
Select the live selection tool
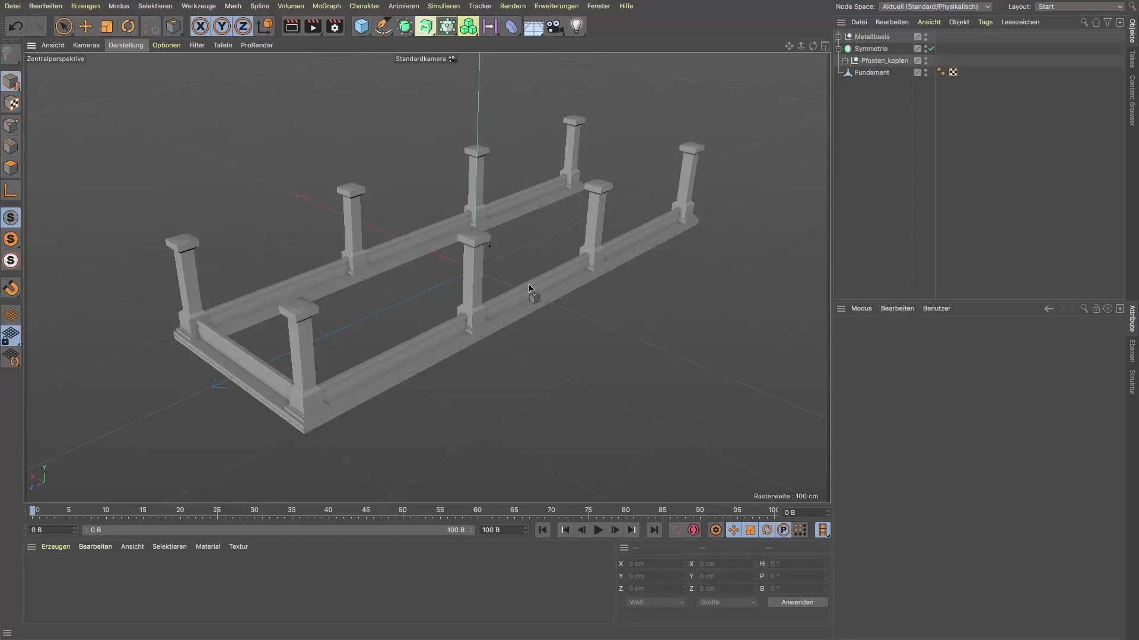[63, 26]
